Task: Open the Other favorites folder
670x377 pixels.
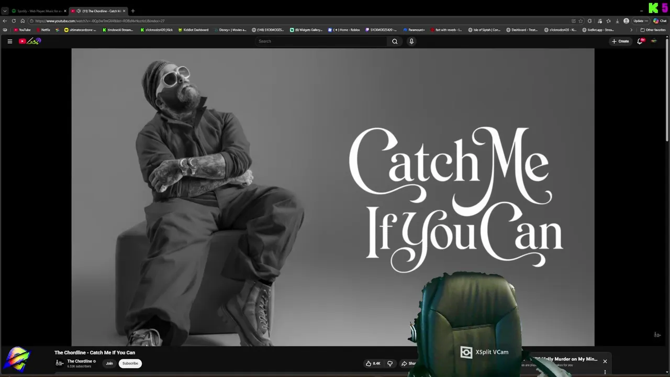Action: 653,30
